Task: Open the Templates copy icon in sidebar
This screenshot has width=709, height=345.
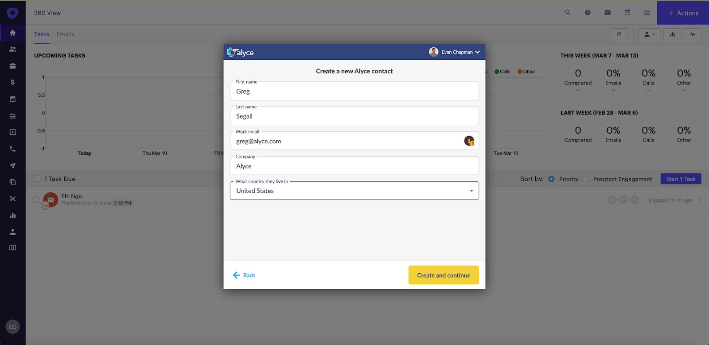Action: (x=12, y=182)
